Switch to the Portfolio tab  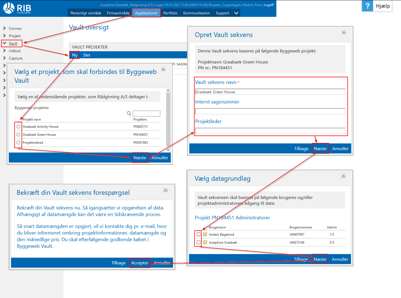click(x=170, y=13)
